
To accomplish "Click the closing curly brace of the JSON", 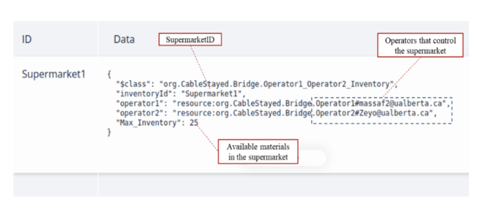I will point(109,132).
